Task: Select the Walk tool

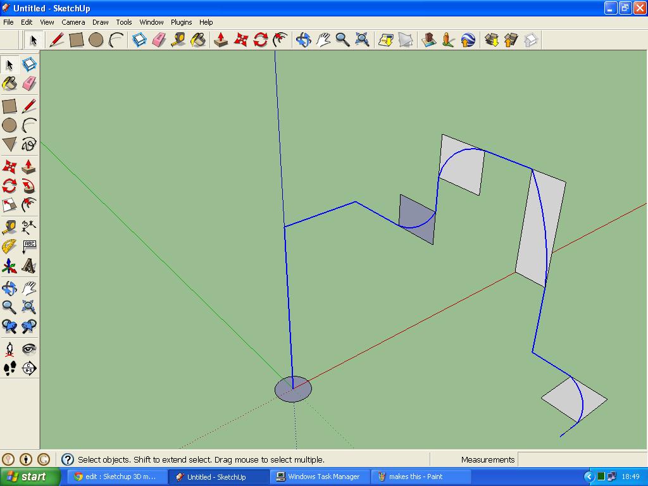Action: 9,368
